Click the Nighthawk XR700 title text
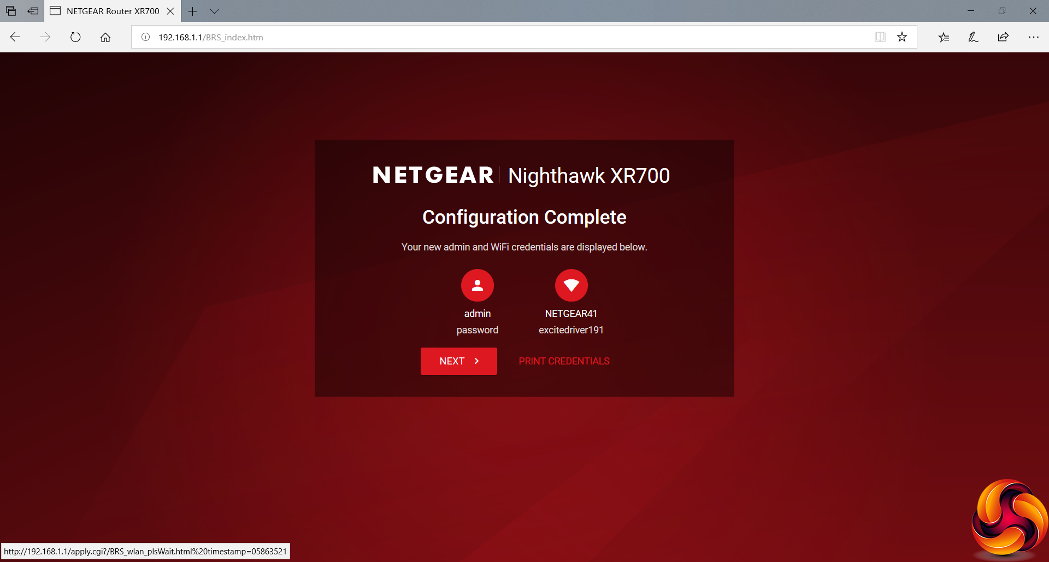Image resolution: width=1049 pixels, height=562 pixels. click(589, 176)
